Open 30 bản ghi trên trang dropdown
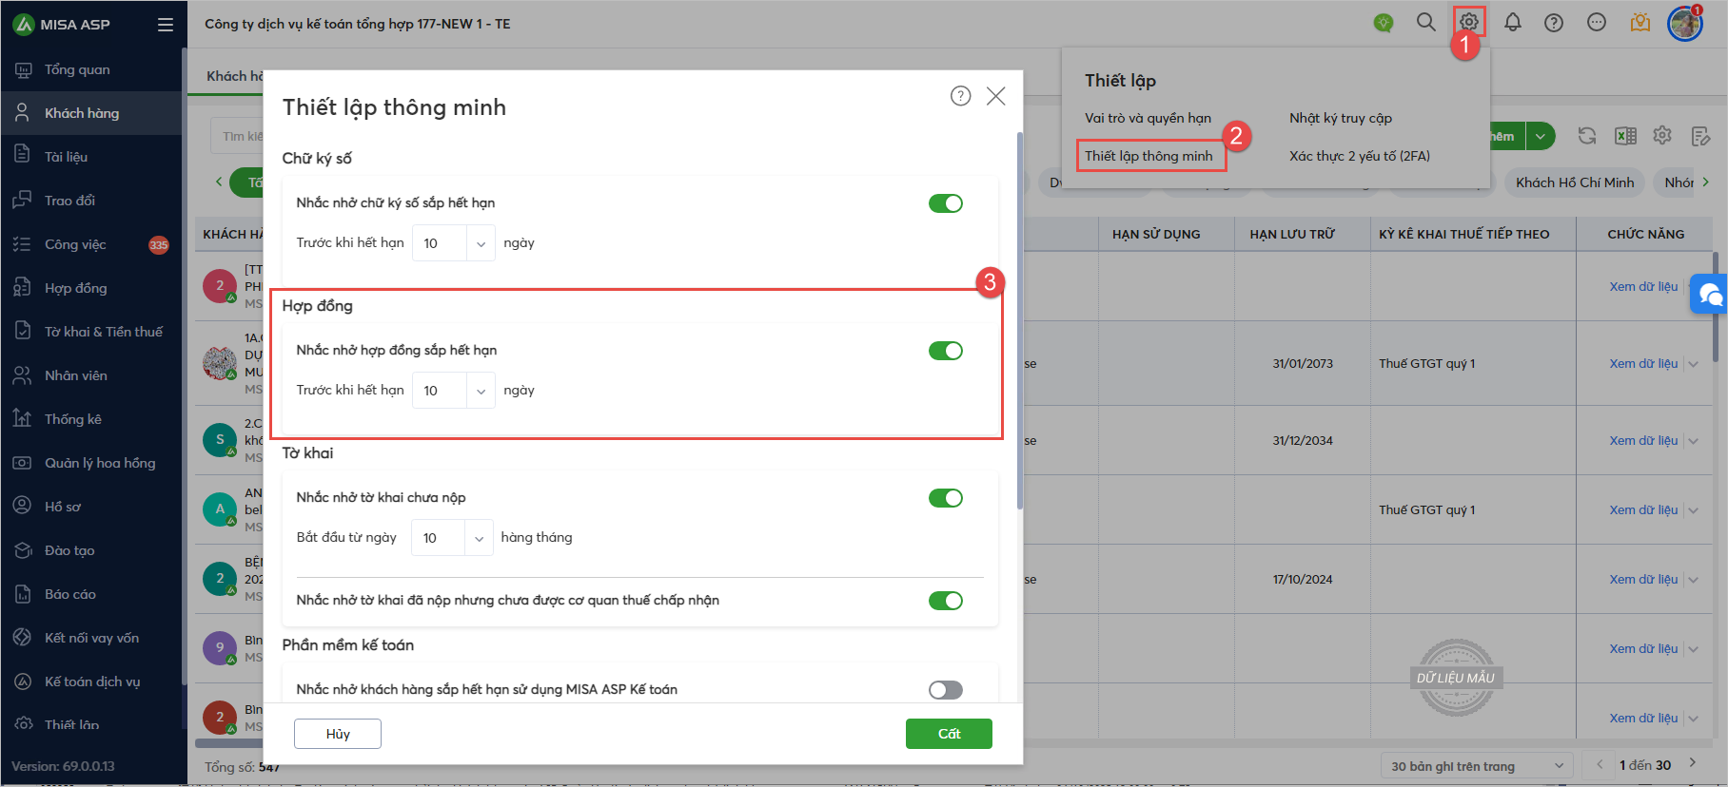1728x787 pixels. [1476, 766]
